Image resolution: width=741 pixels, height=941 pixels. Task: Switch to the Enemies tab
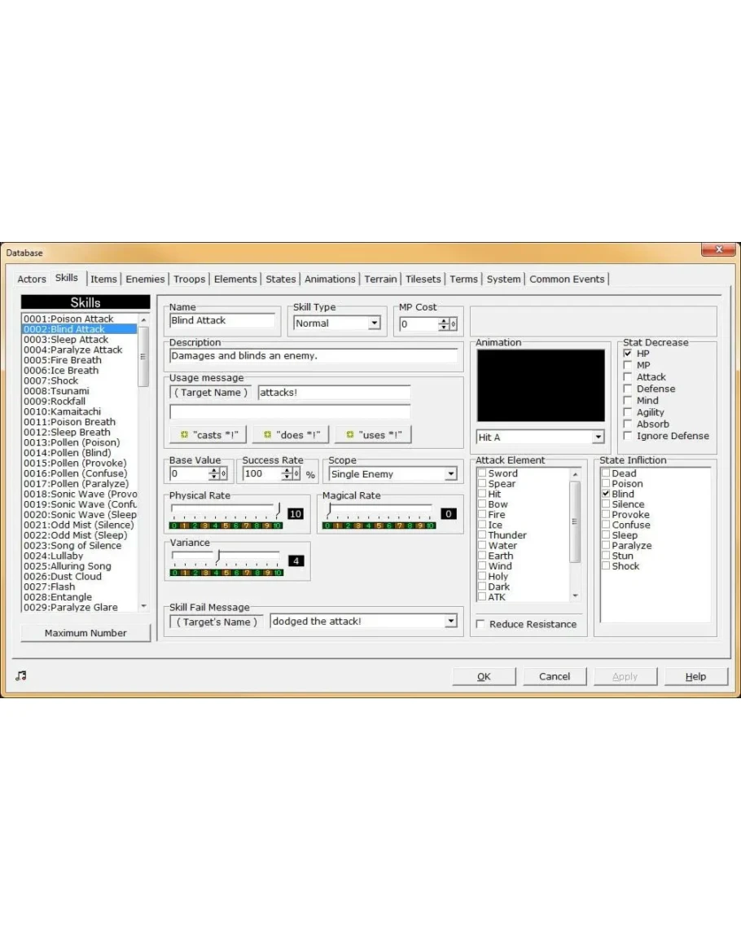pos(145,279)
